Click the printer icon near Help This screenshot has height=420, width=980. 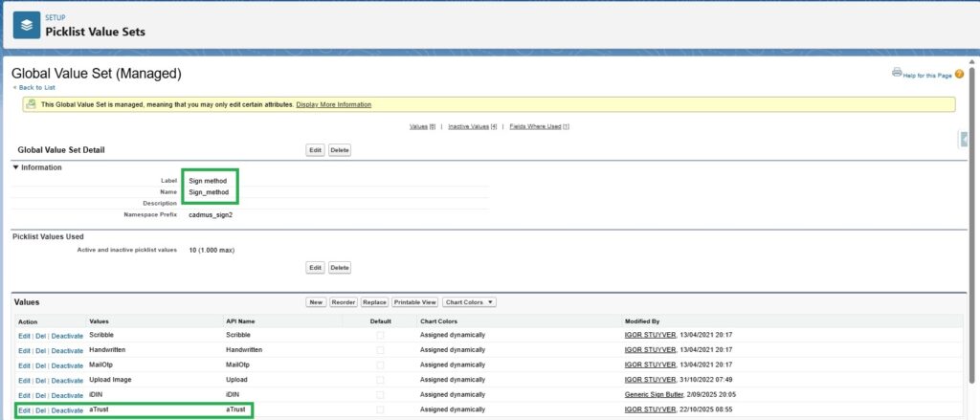click(x=897, y=73)
